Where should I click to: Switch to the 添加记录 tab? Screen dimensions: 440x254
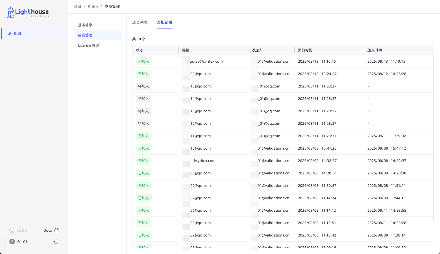pos(164,22)
